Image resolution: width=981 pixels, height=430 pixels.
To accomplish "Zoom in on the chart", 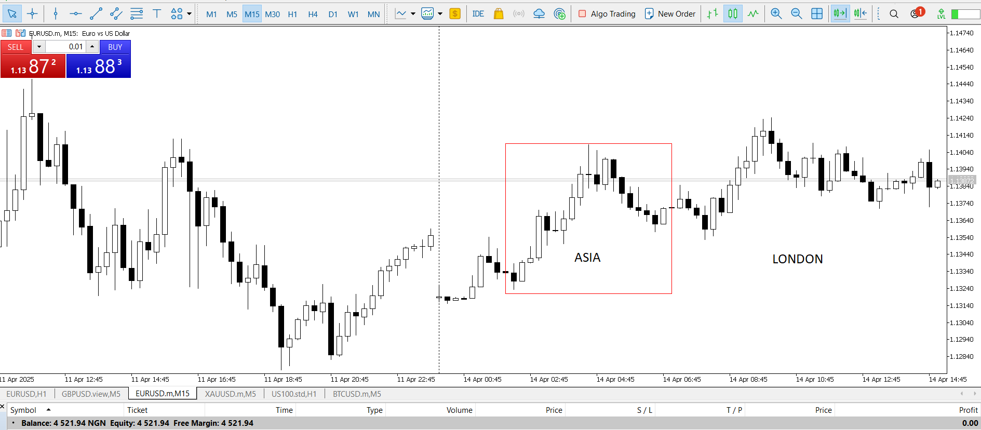I will (776, 14).
